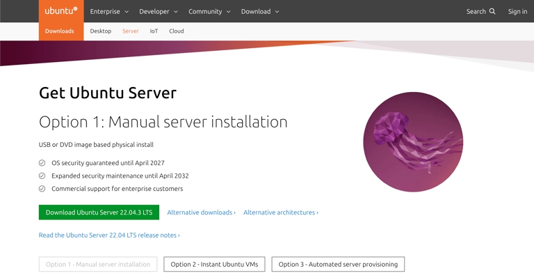Open the Community dropdown menu
The height and width of the screenshot is (280, 534).
click(x=209, y=11)
